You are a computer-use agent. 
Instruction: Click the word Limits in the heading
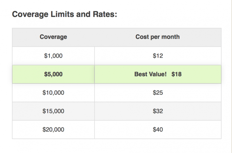(58, 15)
